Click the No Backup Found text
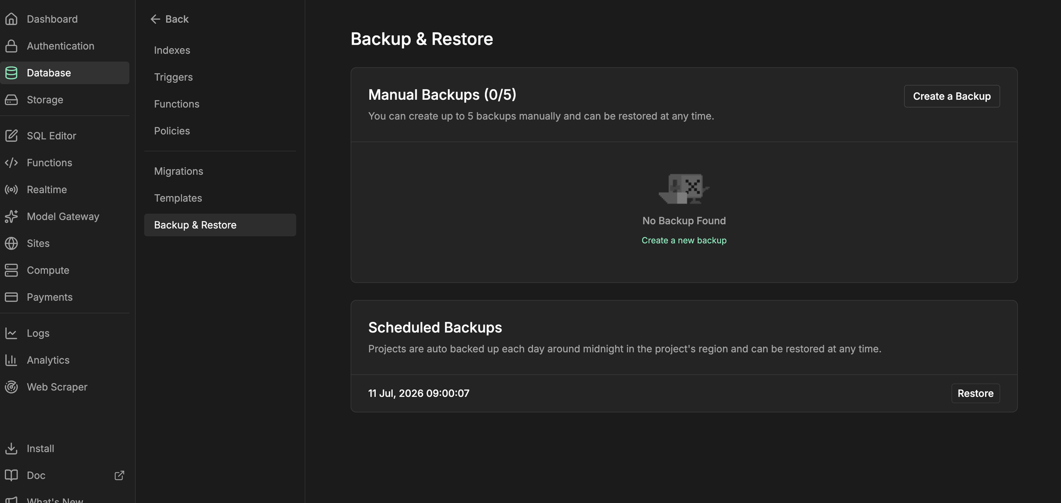This screenshot has height=503, width=1061. (684, 221)
